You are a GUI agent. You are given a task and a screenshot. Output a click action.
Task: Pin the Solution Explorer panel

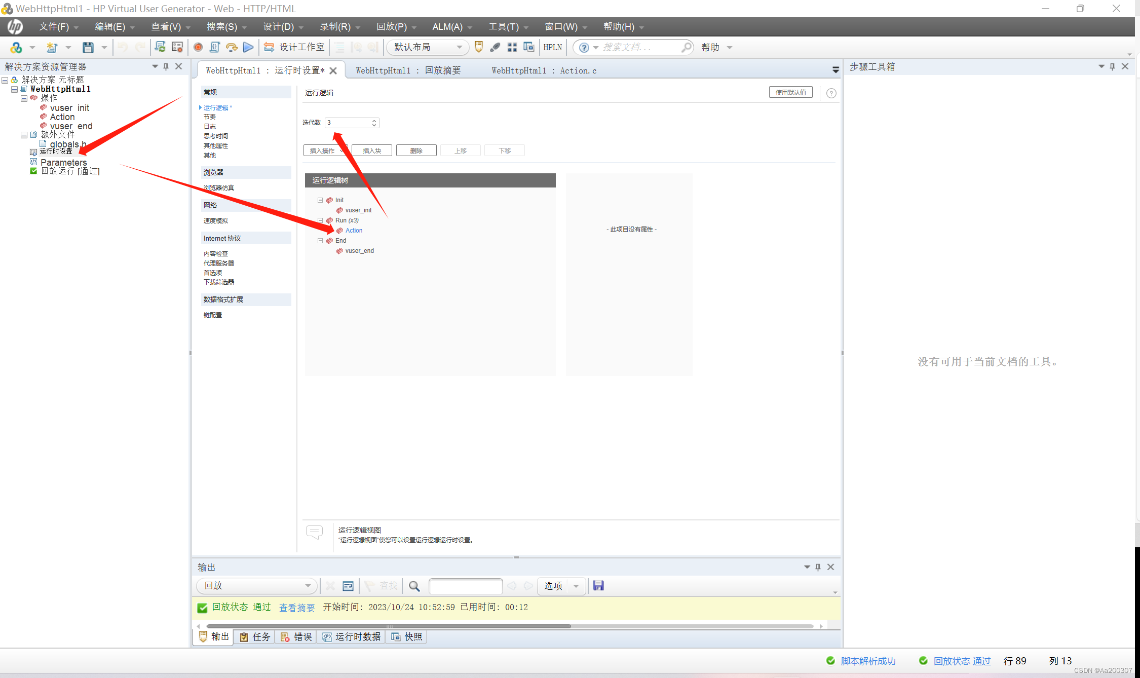(x=166, y=66)
